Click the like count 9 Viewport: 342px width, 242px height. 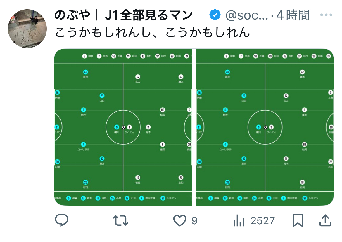(194, 221)
